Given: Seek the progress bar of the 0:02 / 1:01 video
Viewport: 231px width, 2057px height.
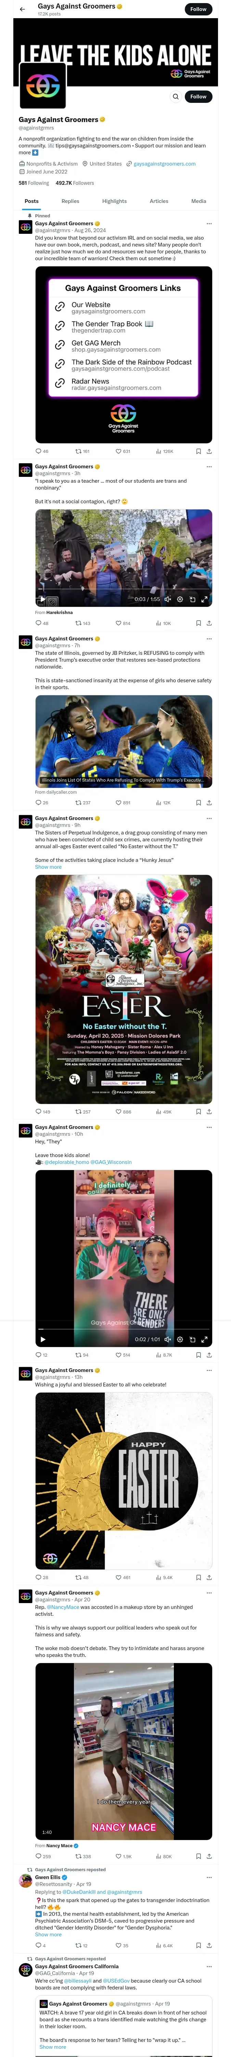Looking at the screenshot, I should click(x=124, y=1330).
